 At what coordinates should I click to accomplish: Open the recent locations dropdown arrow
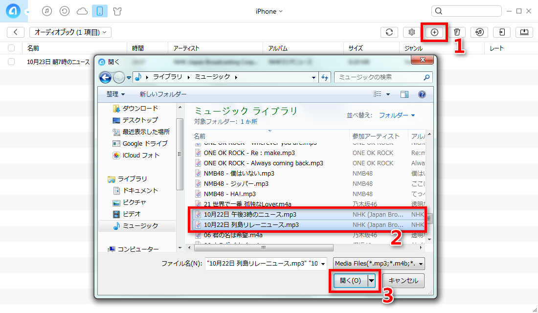point(129,78)
